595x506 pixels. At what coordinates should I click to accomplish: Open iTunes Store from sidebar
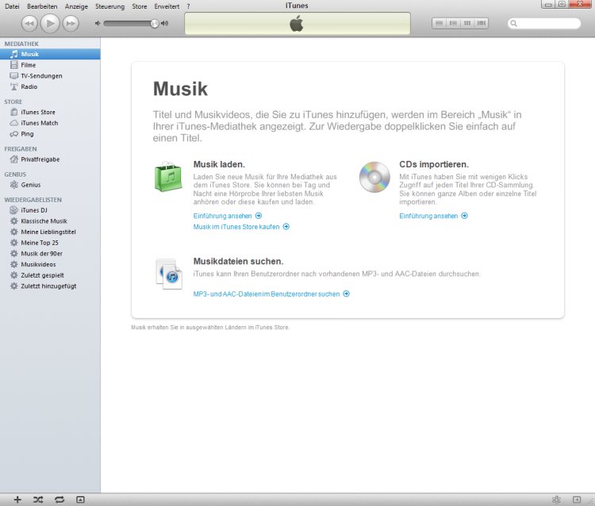pyautogui.click(x=50, y=112)
